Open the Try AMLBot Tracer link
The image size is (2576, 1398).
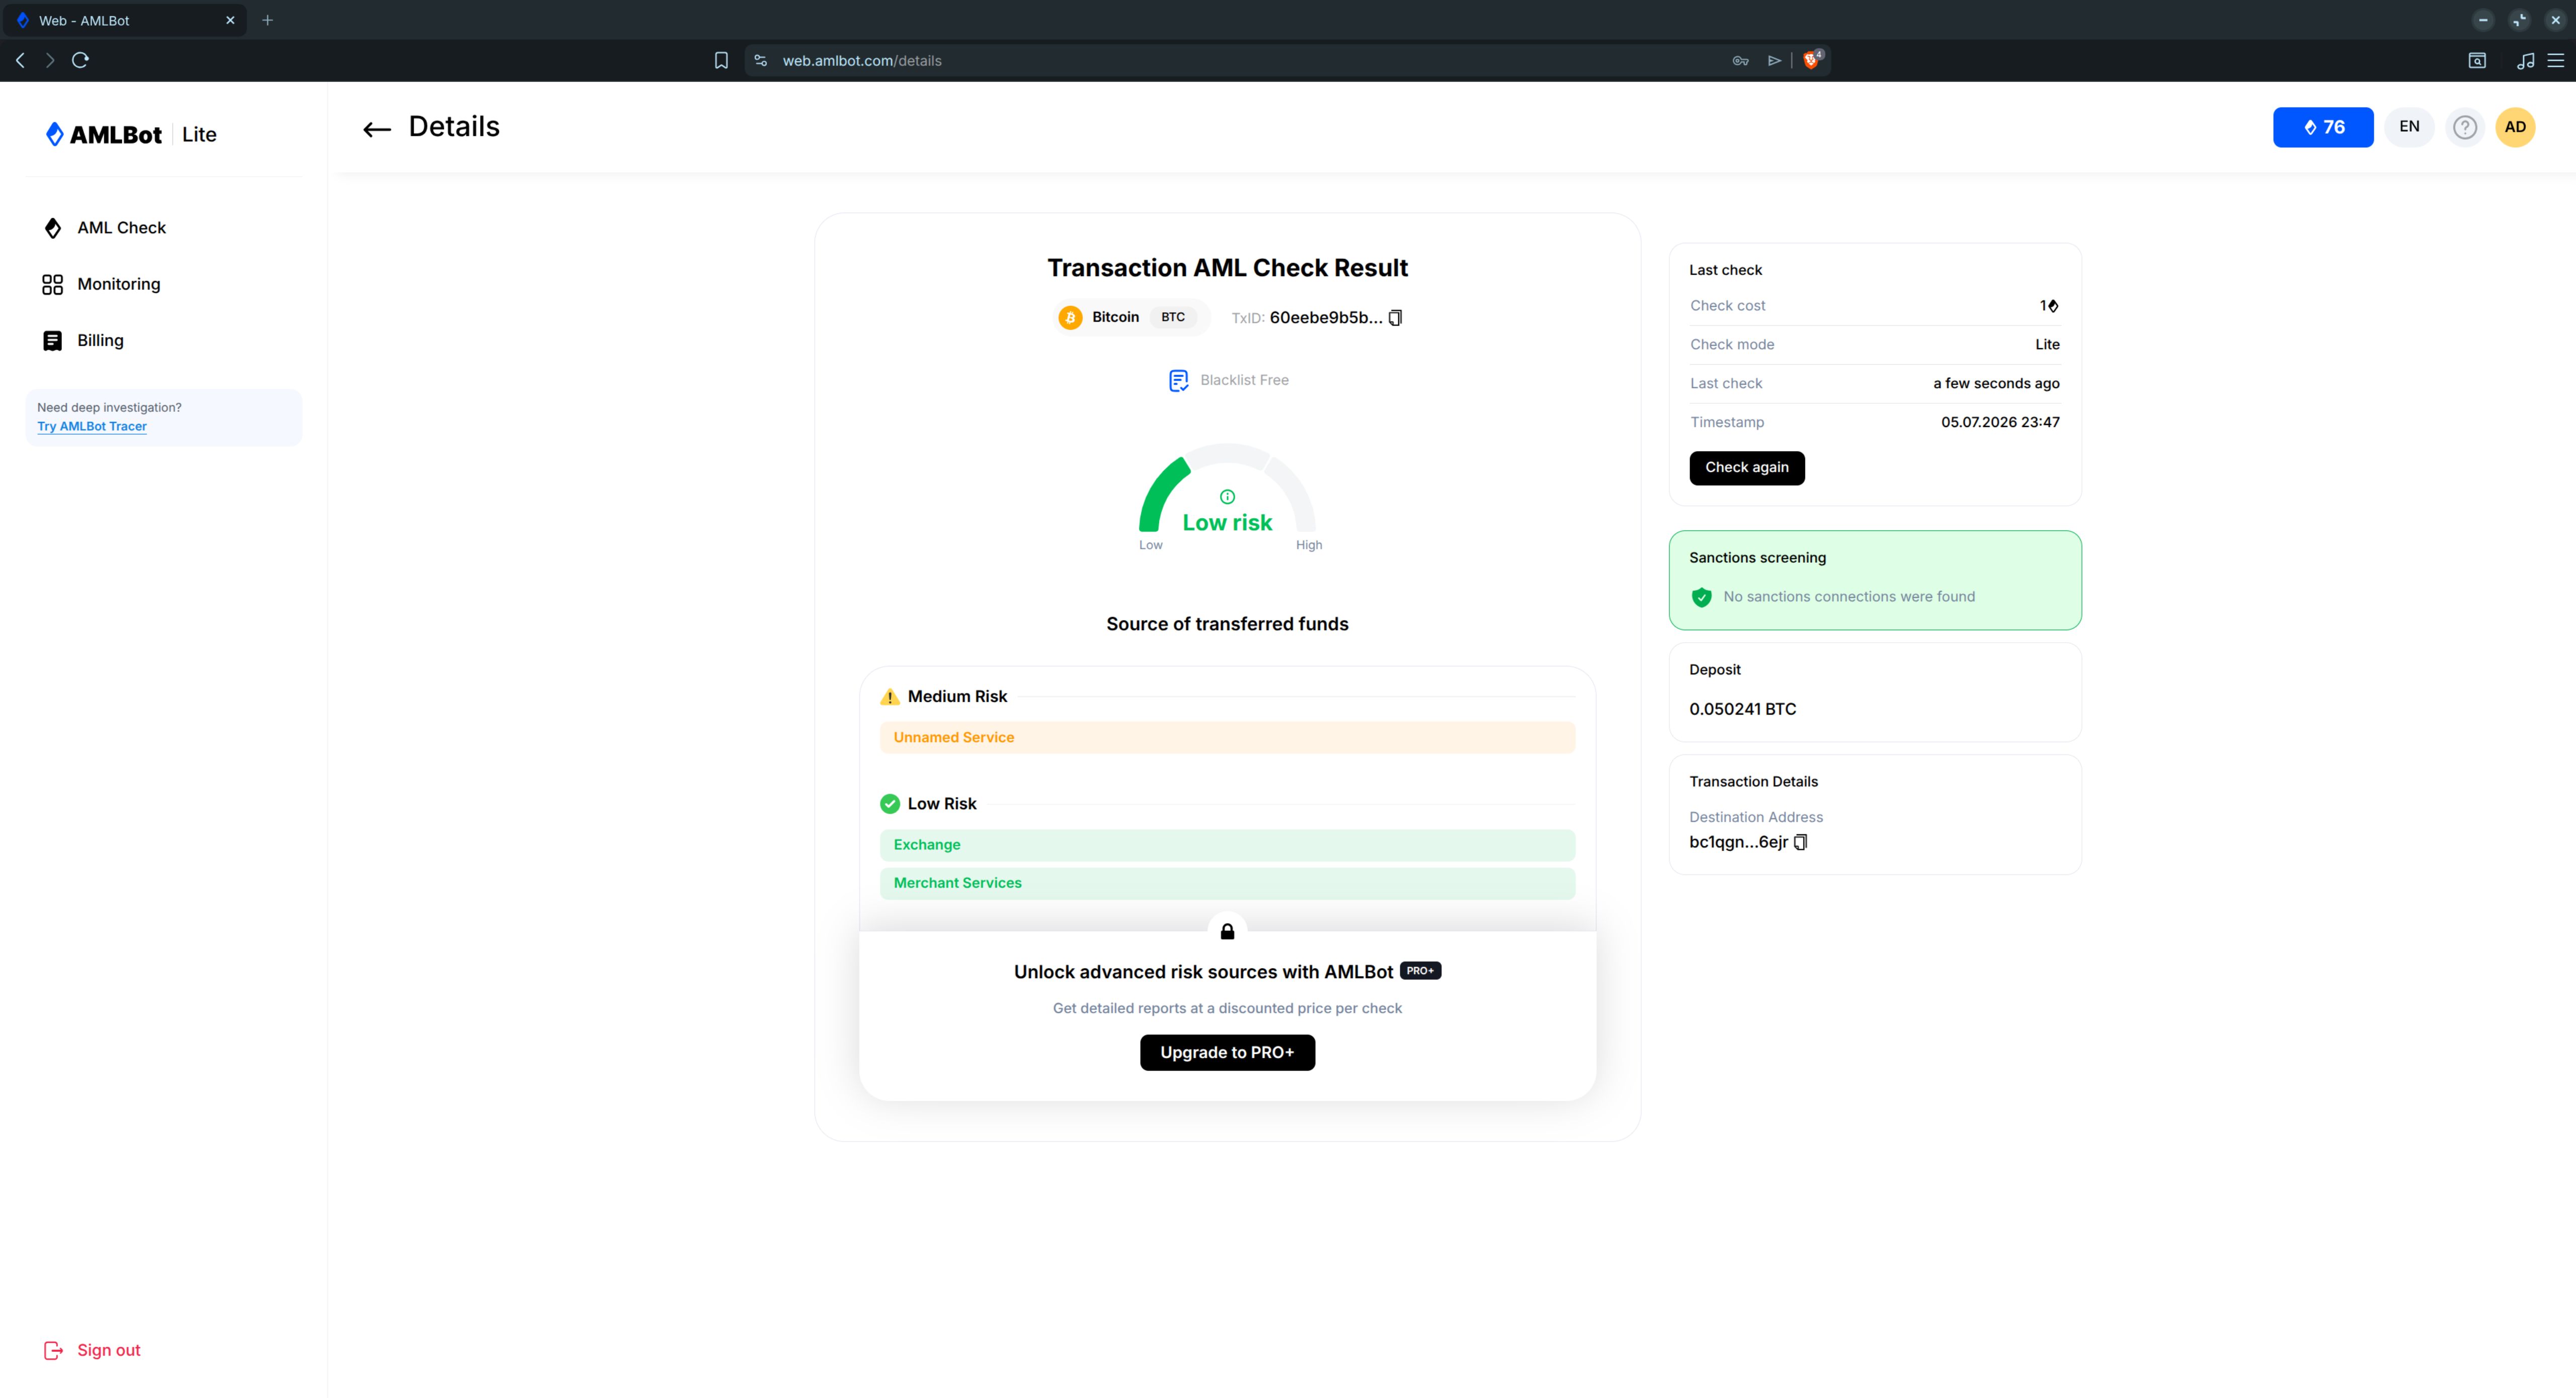point(92,427)
